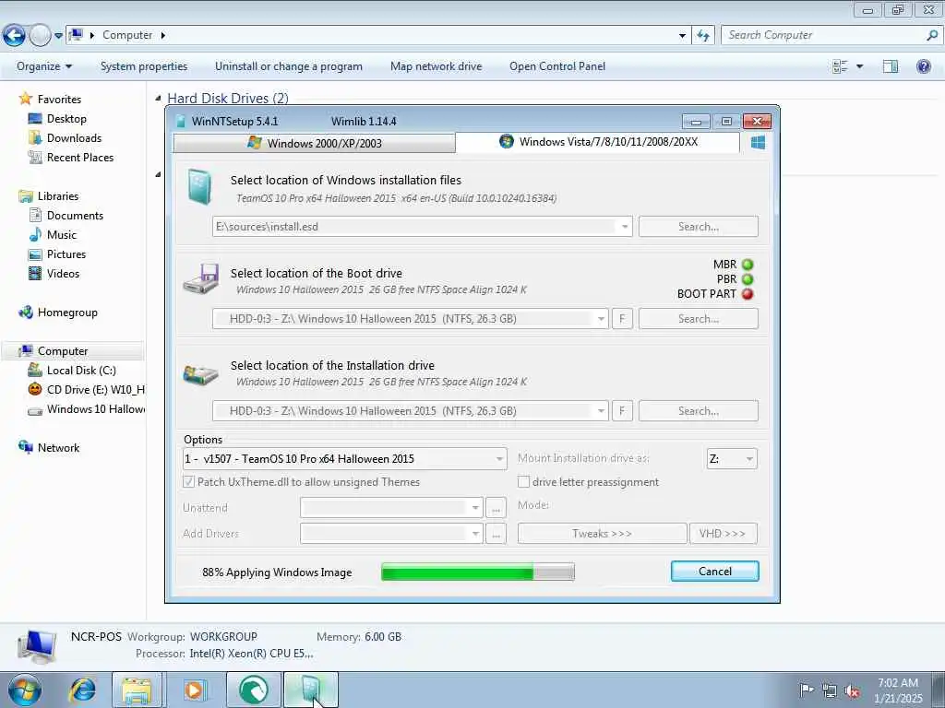Click Open Control Panel

click(x=556, y=66)
